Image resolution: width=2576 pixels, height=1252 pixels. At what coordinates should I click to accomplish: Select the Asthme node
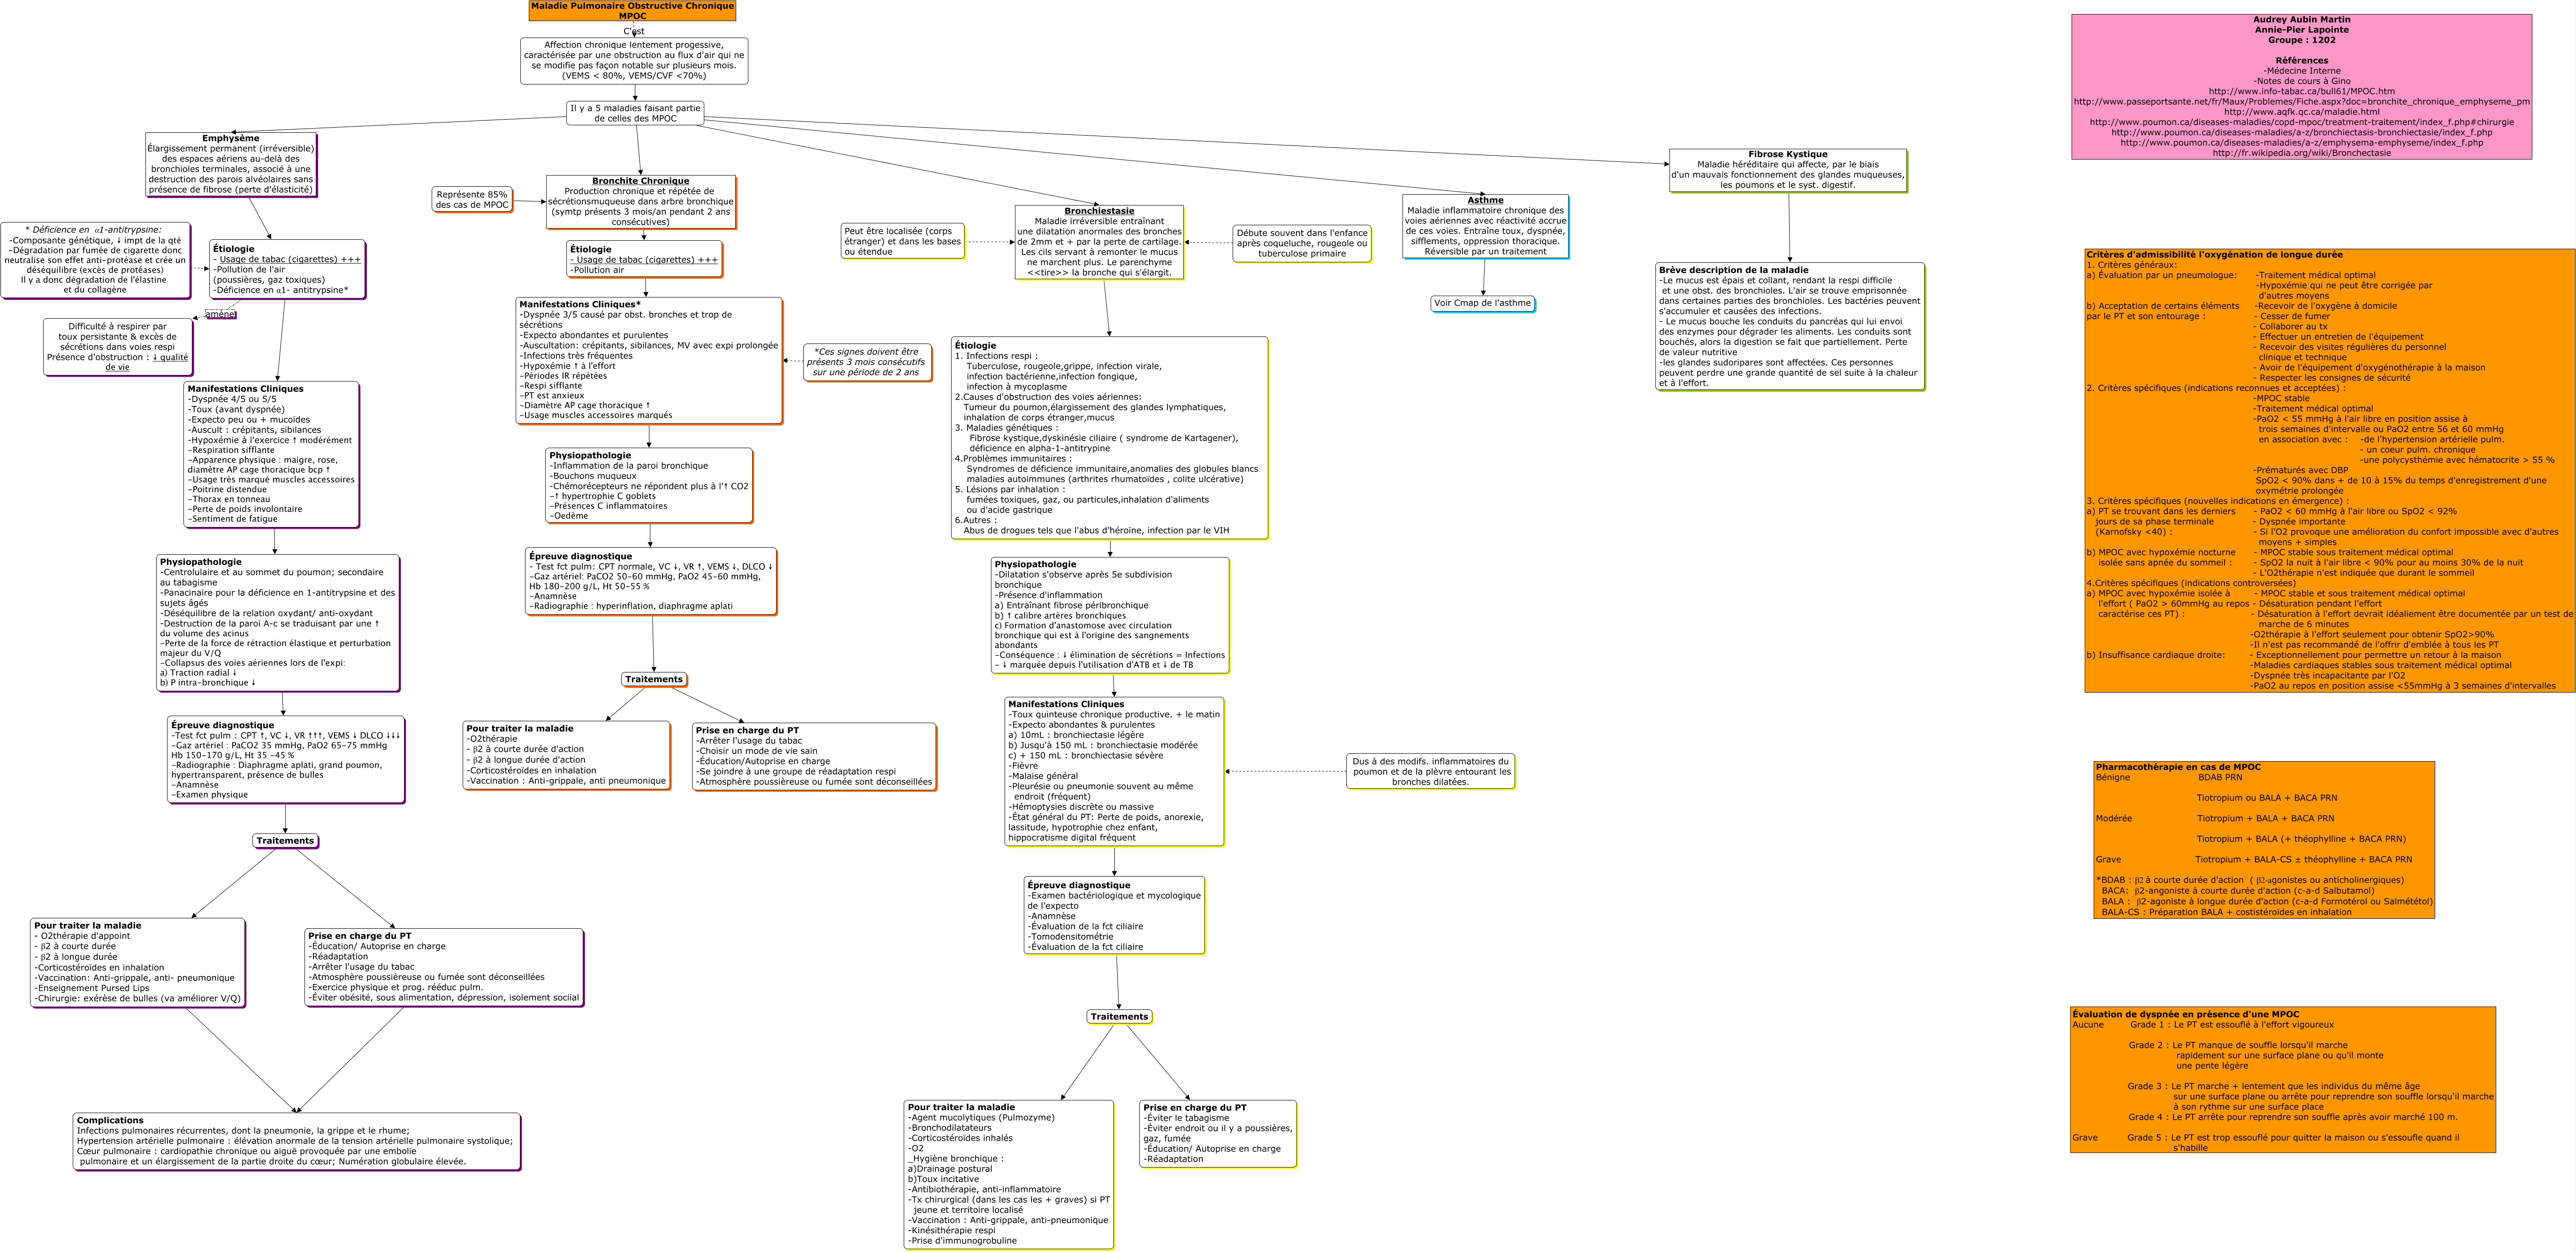click(1485, 226)
